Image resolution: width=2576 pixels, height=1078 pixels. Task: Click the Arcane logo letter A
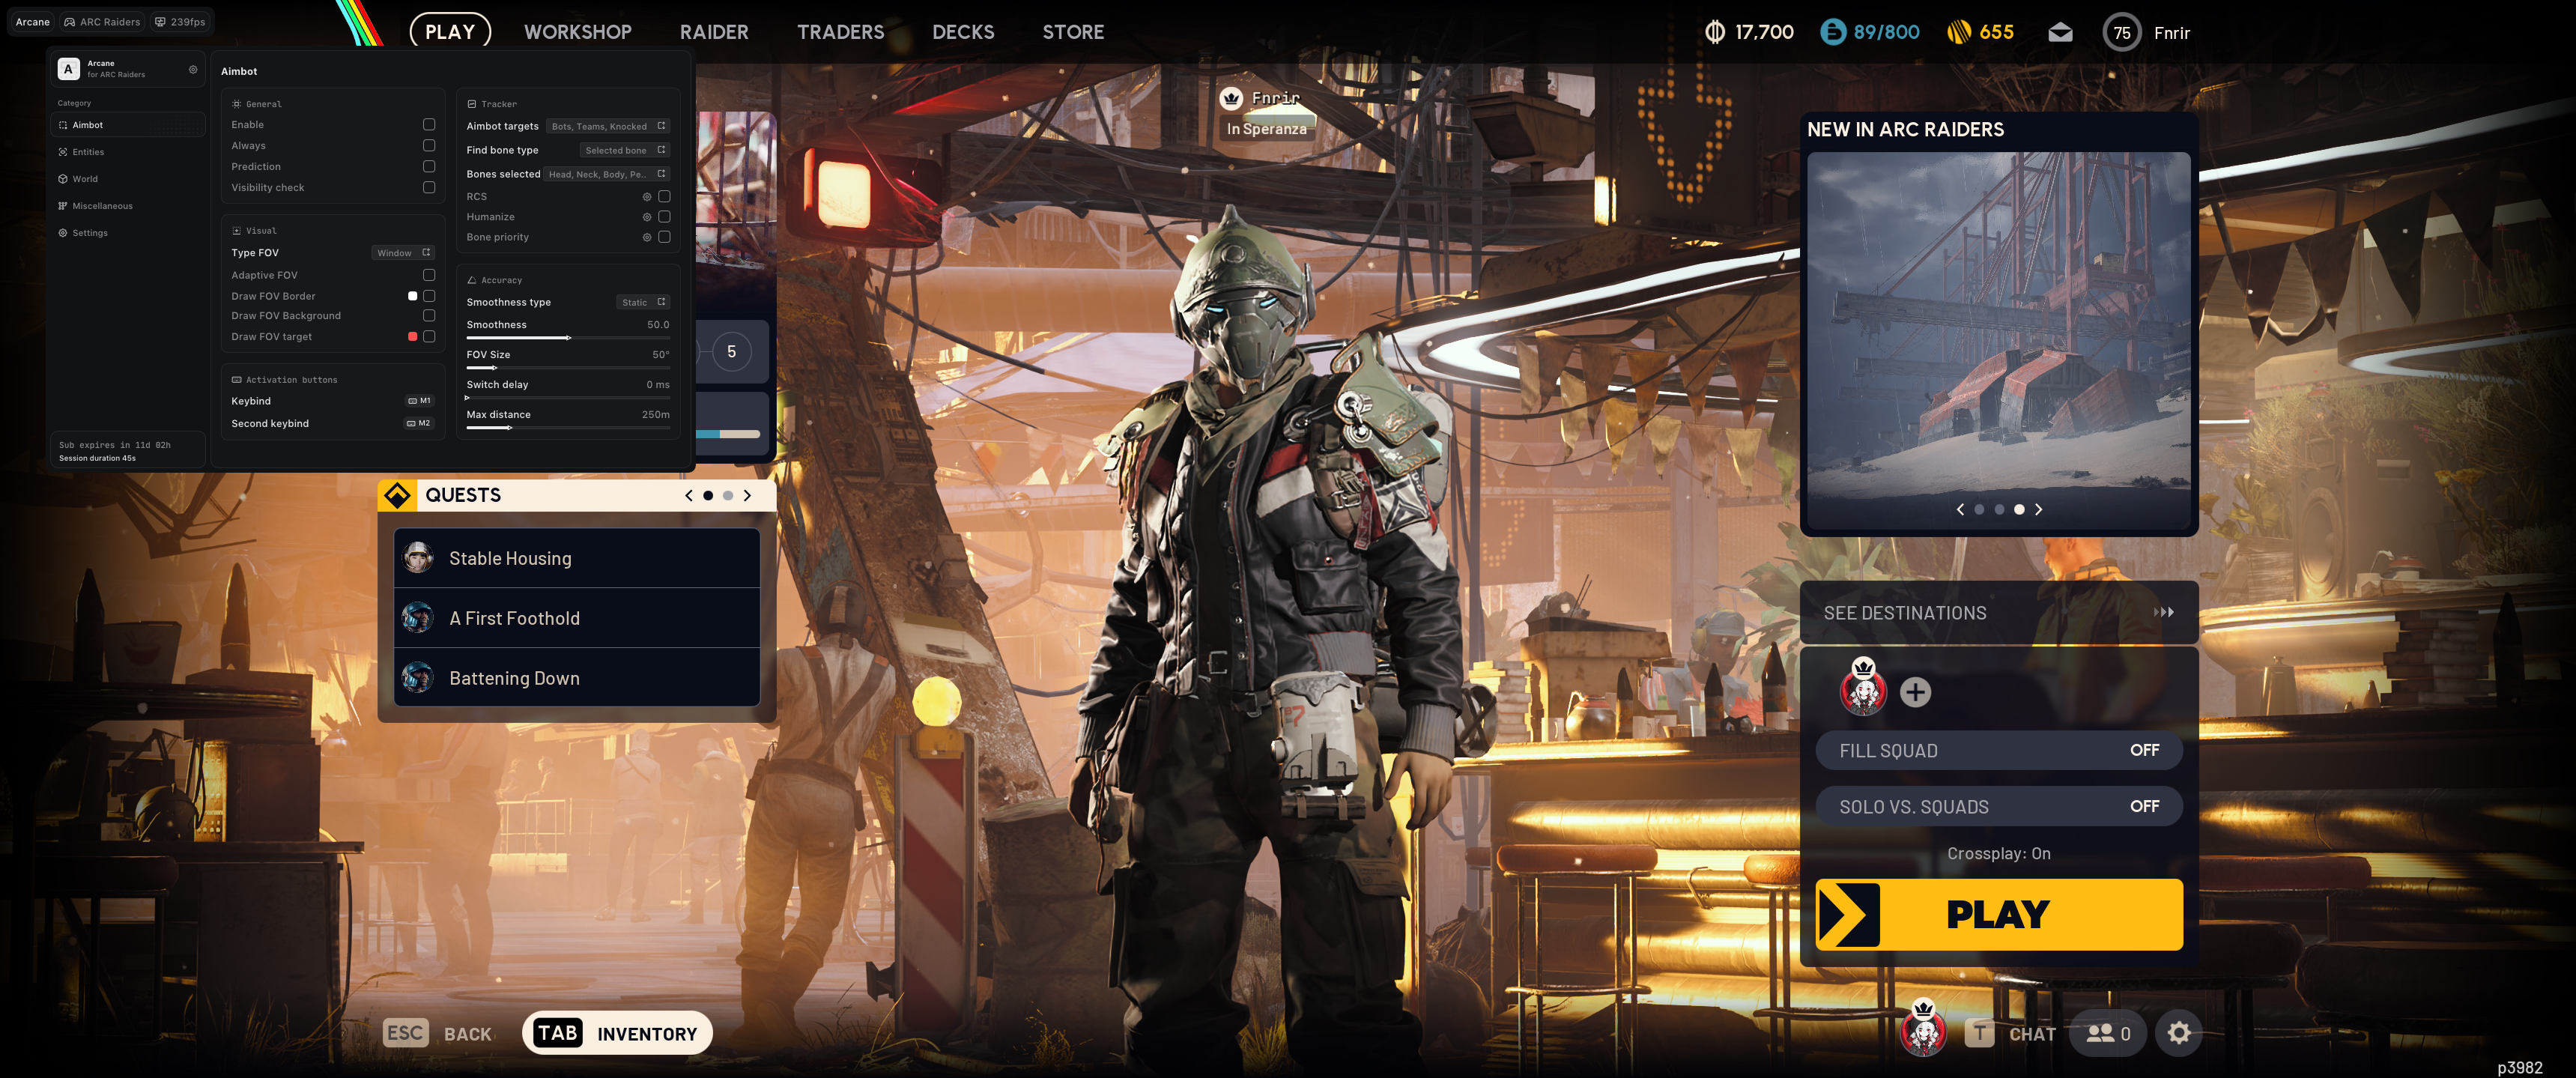68,69
